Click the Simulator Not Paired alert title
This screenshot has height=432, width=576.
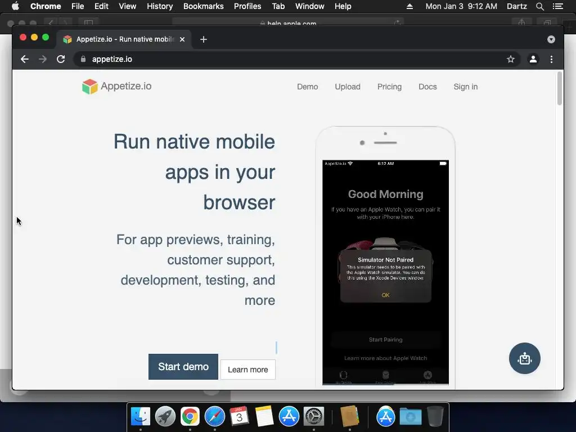pyautogui.click(x=386, y=260)
